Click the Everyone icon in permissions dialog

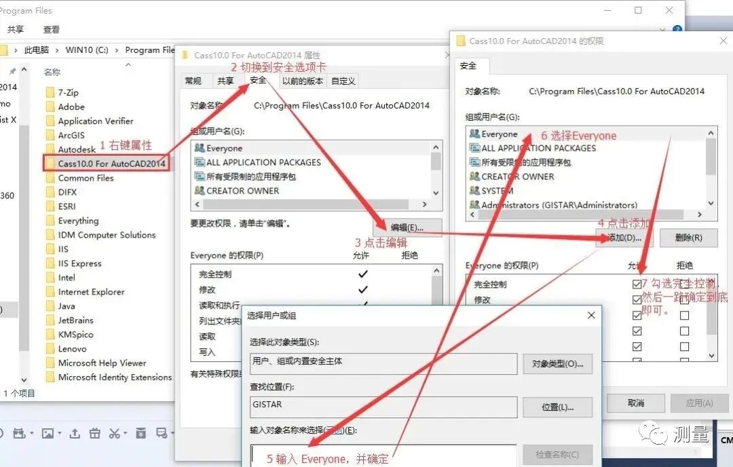[x=474, y=134]
